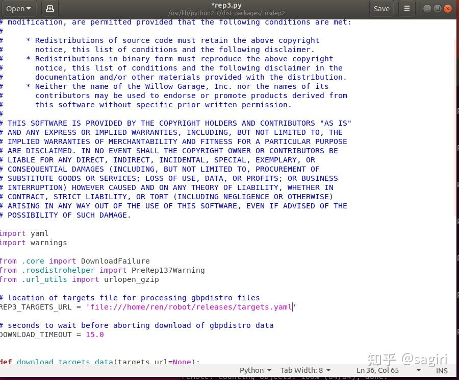Click the rep3.py filename in the titlebar
The image size is (459, 380).
coord(226,5)
